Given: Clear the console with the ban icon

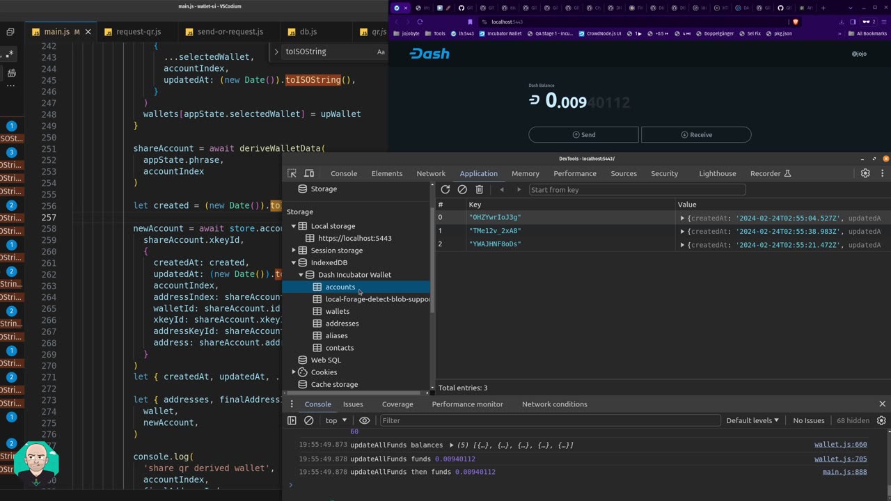Looking at the screenshot, I should [309, 420].
